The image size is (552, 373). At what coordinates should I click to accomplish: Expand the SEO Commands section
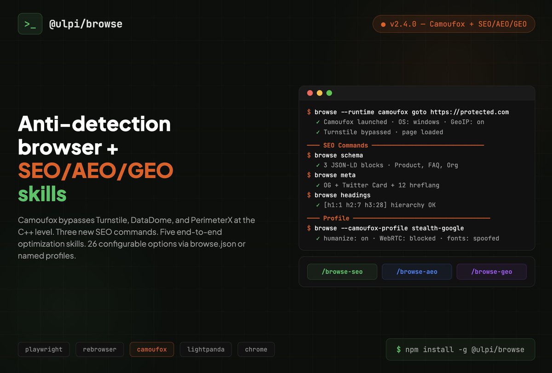point(345,145)
